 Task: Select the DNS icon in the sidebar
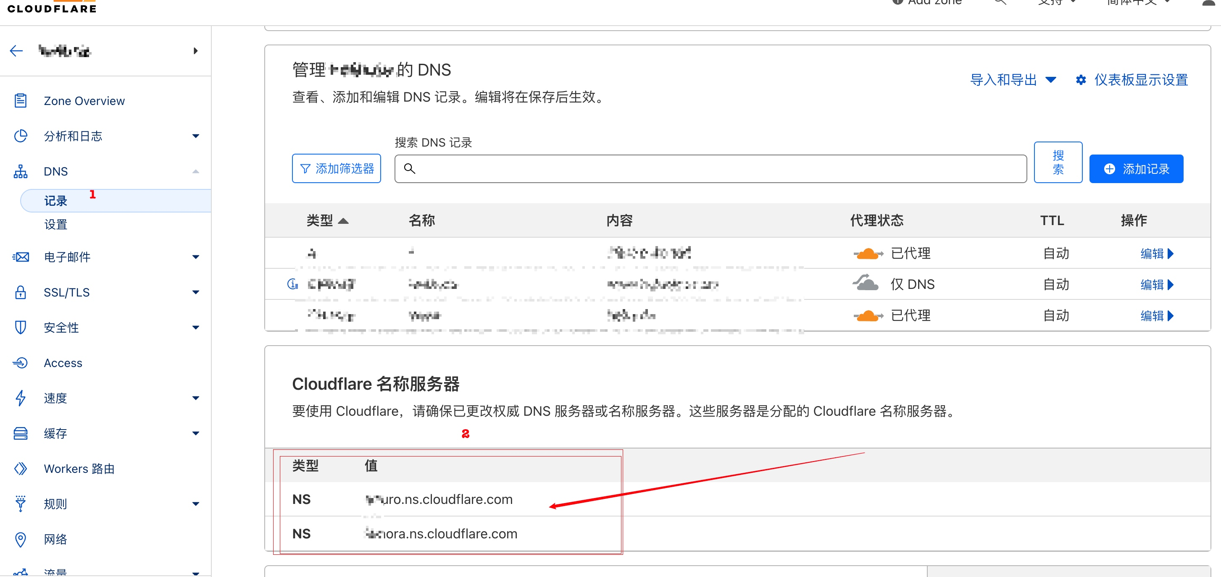pos(21,171)
